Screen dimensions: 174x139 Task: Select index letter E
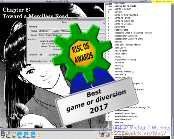pos(108,57)
